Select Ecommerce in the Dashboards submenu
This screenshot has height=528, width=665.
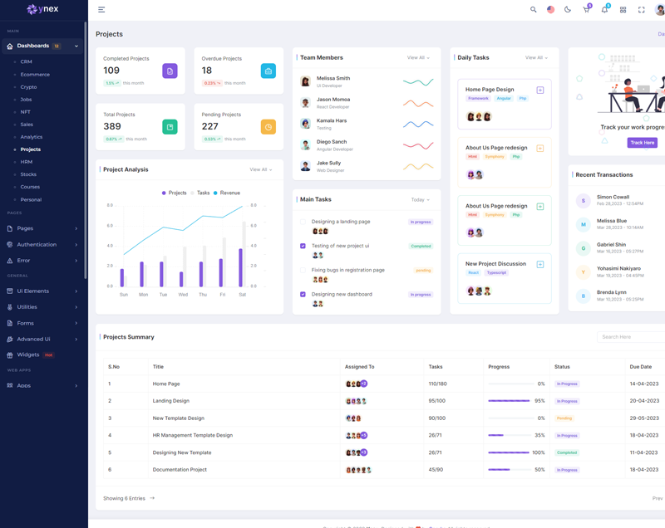[35, 75]
